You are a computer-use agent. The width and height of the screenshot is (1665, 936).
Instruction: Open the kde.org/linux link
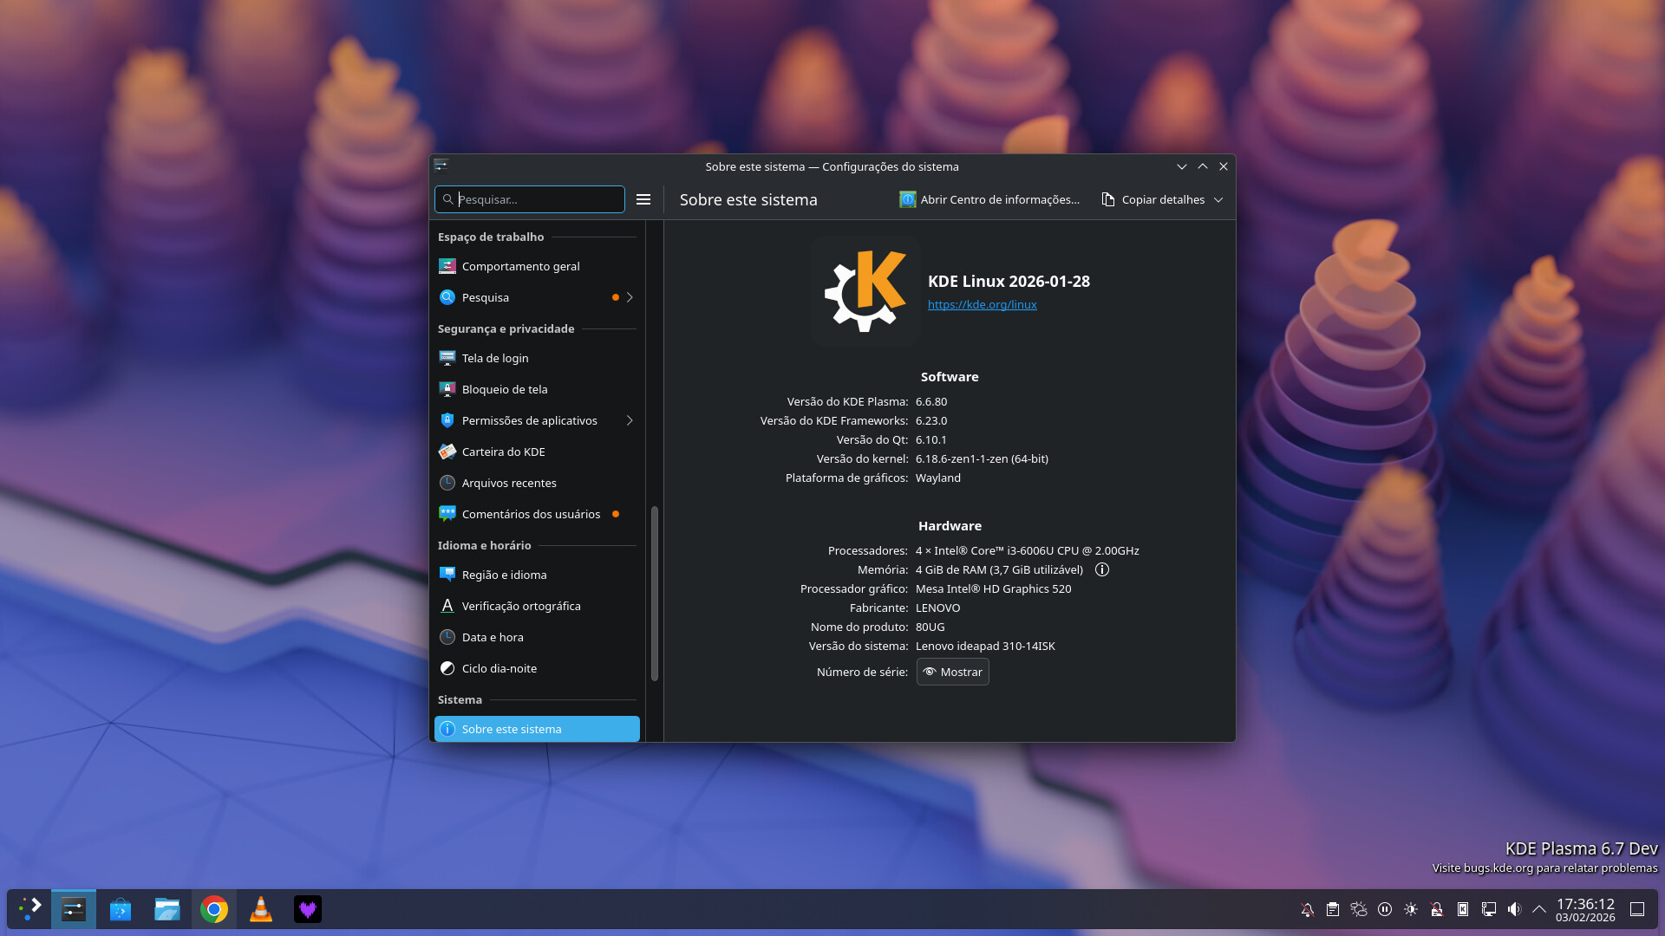tap(982, 304)
